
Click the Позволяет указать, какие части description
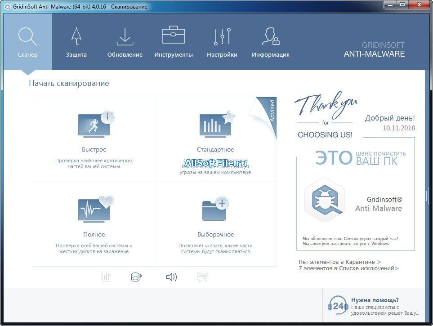pyautogui.click(x=215, y=248)
